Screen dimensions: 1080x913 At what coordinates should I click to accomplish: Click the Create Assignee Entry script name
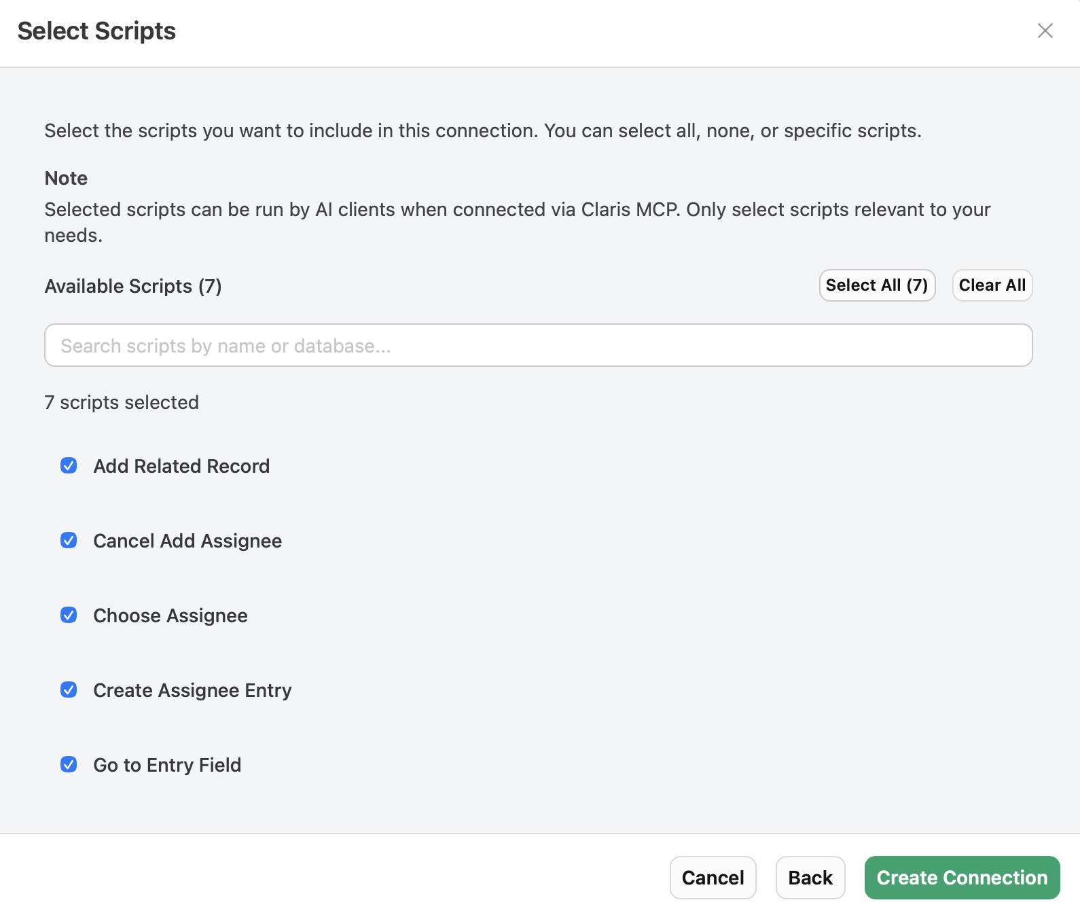(192, 690)
